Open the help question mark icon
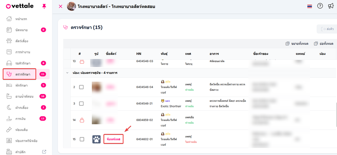337x155 pixels. coord(320,6)
